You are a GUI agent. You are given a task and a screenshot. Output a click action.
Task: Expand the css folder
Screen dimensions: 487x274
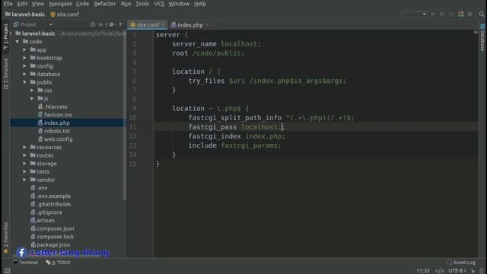tap(32, 91)
